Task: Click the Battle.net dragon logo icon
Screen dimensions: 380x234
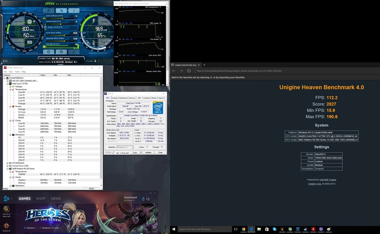Action: pyautogui.click(x=6, y=198)
